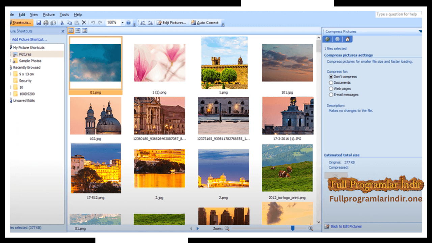The image size is (432, 243).
Task: Open the Compress Pictures task pane menu arrow
Action: pyautogui.click(x=420, y=31)
